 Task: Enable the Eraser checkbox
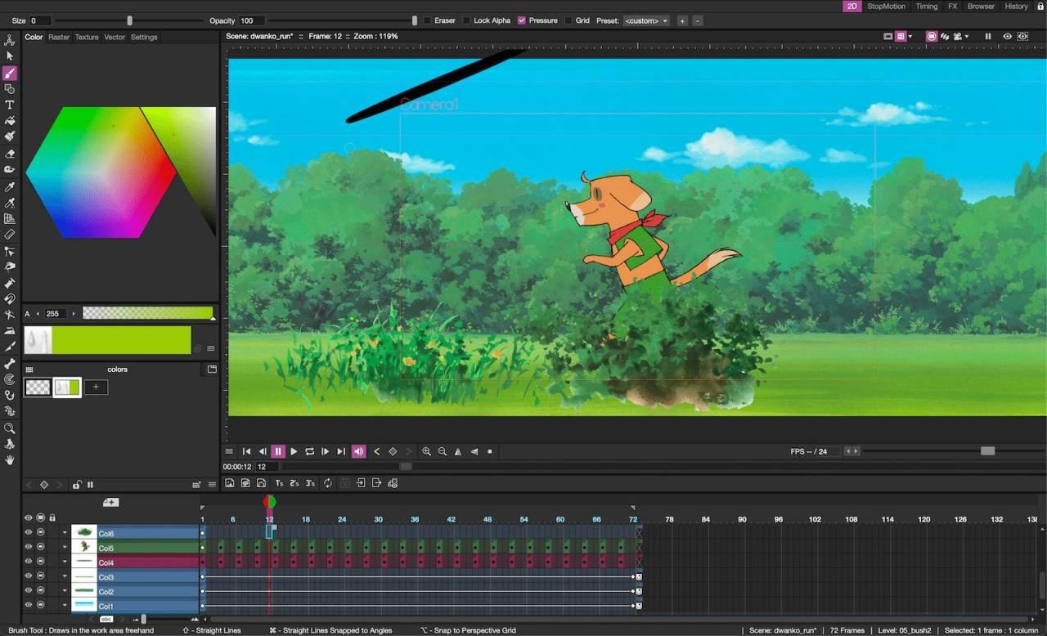(428, 20)
